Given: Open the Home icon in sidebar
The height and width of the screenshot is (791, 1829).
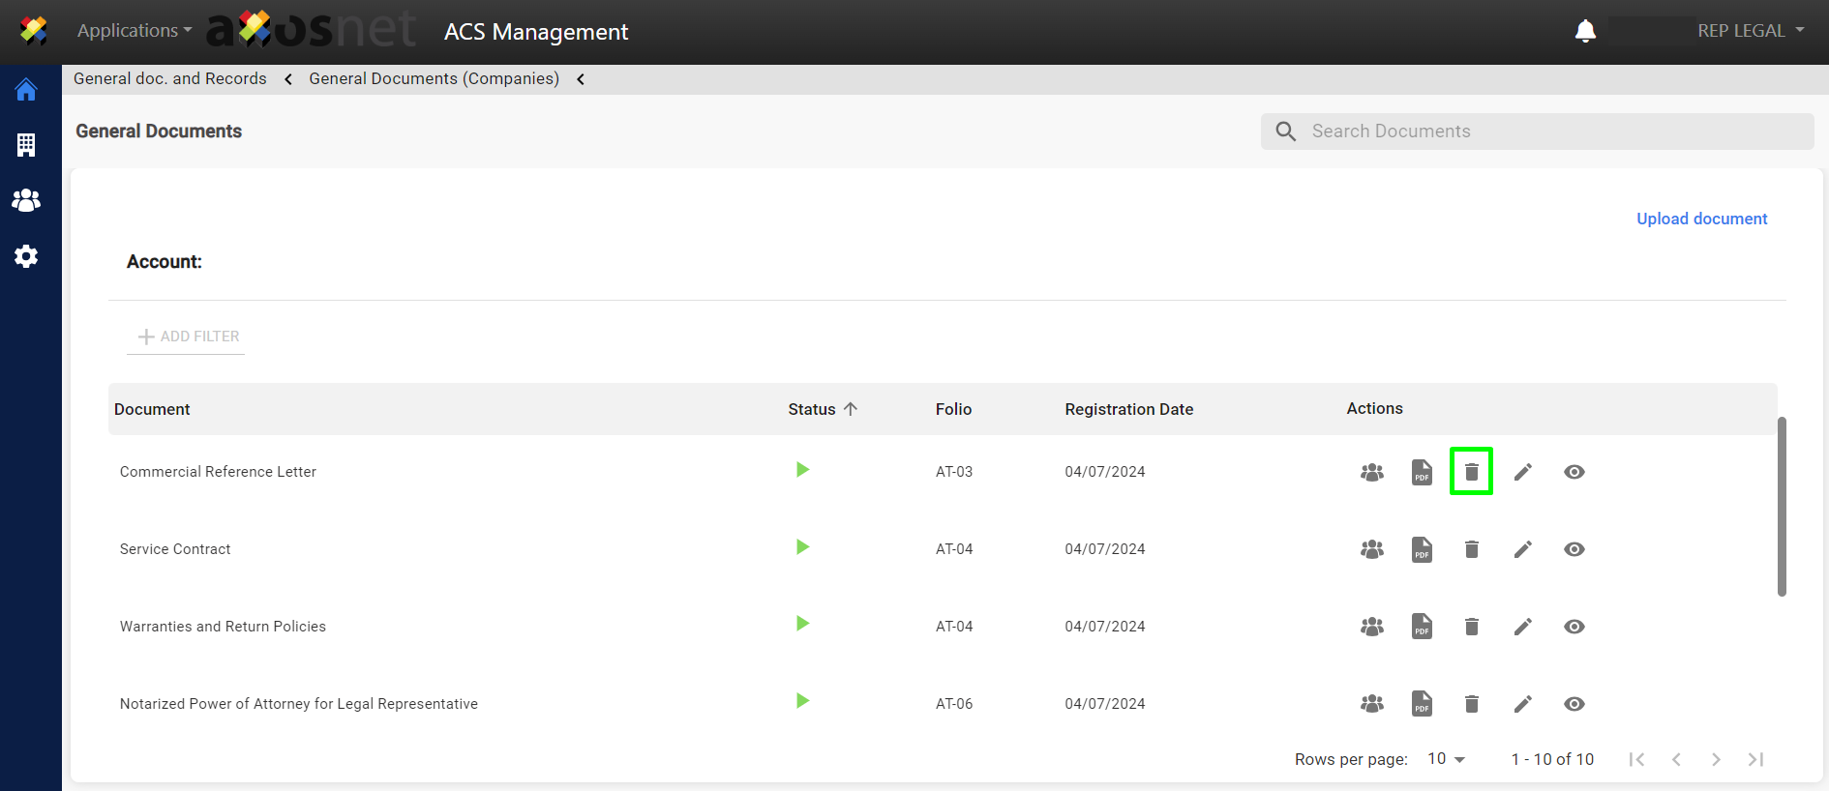Looking at the screenshot, I should coord(26,90).
